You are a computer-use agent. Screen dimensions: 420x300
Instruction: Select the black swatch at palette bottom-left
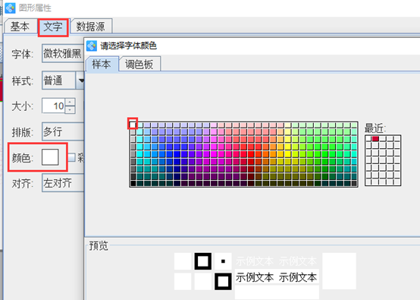(x=133, y=184)
